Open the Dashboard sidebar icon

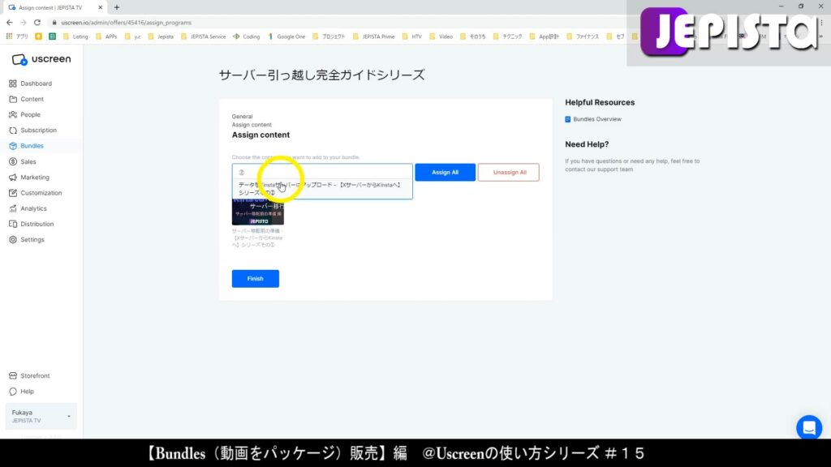pyautogui.click(x=13, y=84)
